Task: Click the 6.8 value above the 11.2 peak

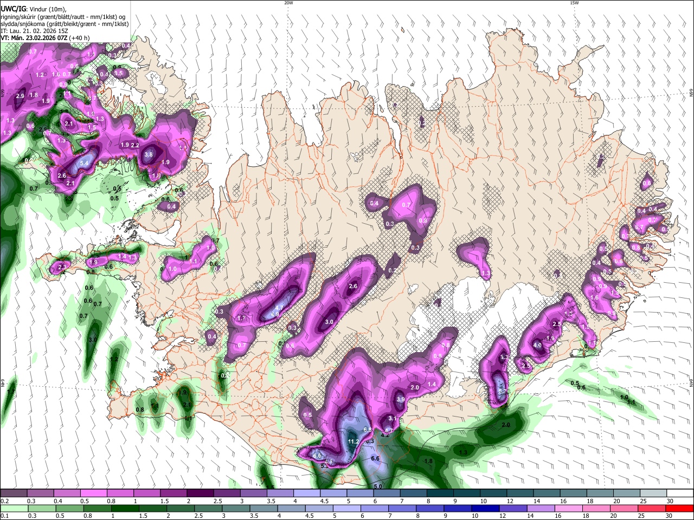Action: 367,430
